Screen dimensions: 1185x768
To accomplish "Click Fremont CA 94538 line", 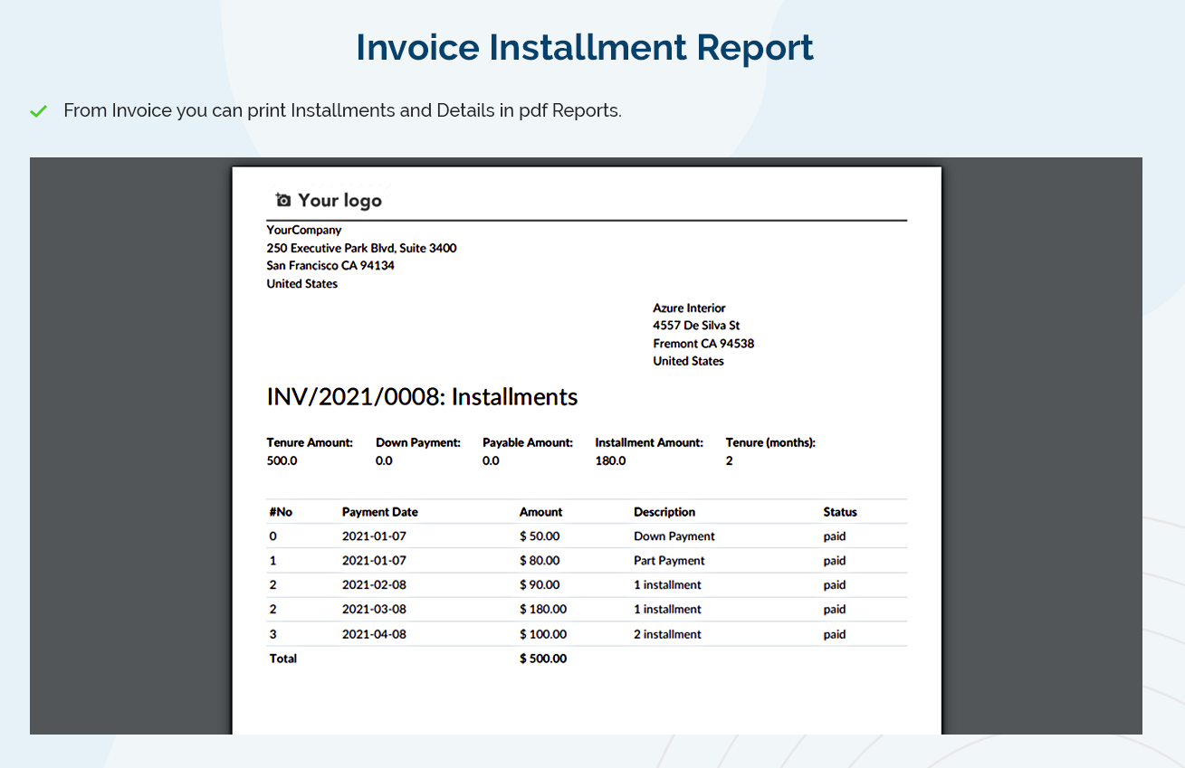I will click(x=703, y=344).
